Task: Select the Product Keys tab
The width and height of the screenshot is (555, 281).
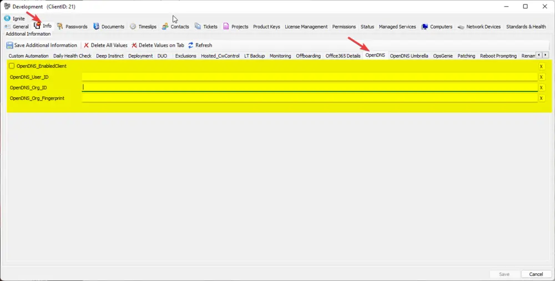Action: tap(266, 27)
